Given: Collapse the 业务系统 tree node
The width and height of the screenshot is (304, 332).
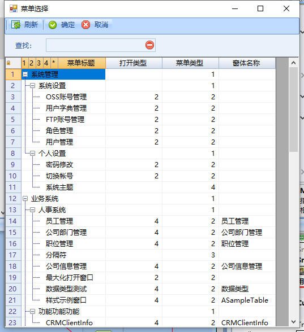Looking at the screenshot, I should [x=25, y=199].
